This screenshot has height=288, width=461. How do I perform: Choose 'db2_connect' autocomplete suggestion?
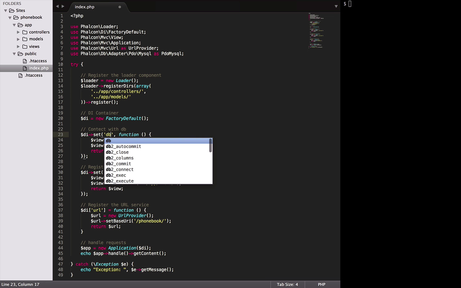point(157,170)
